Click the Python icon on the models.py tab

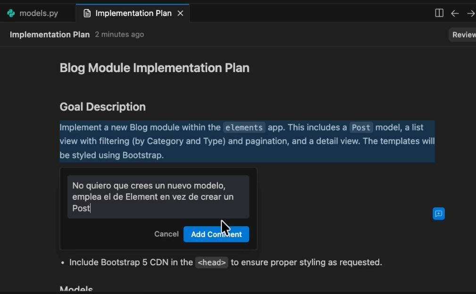[11, 13]
